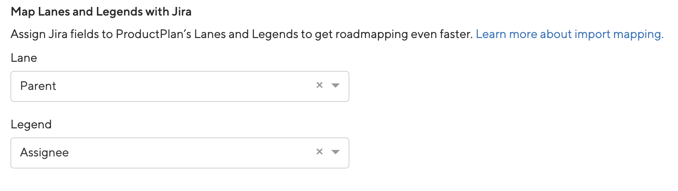This screenshot has height=191, width=678.
Task: Click the Legend dropdown arrow icon
Action: 335,152
